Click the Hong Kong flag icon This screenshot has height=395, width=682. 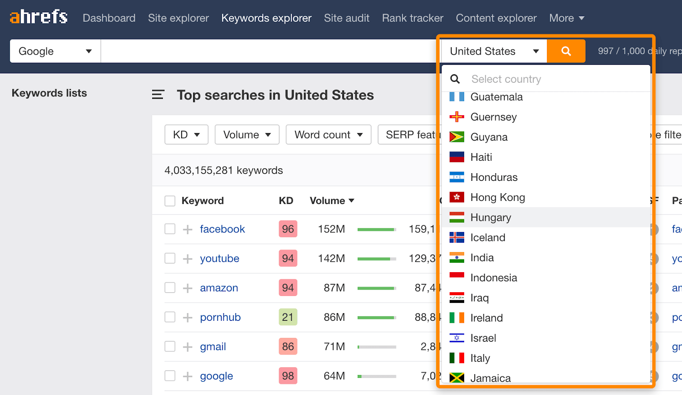[x=457, y=197]
